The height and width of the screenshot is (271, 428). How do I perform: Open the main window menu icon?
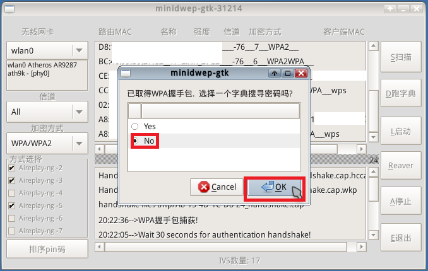point(9,9)
